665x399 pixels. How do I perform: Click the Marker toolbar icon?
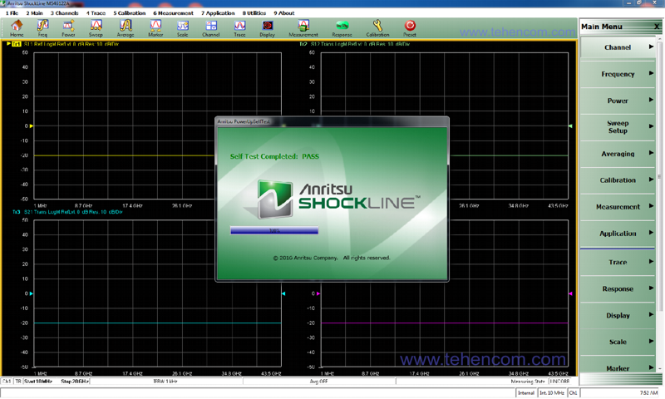coord(155,28)
